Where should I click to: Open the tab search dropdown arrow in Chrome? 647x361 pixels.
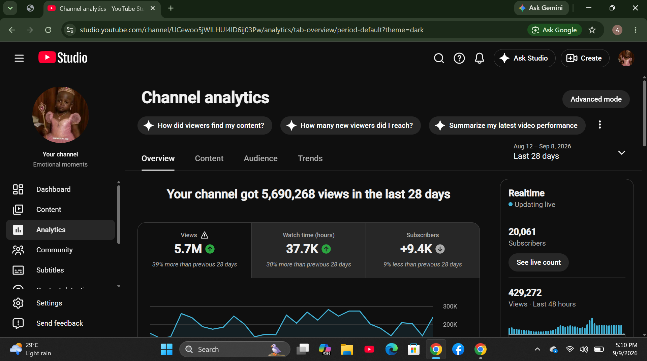10,8
